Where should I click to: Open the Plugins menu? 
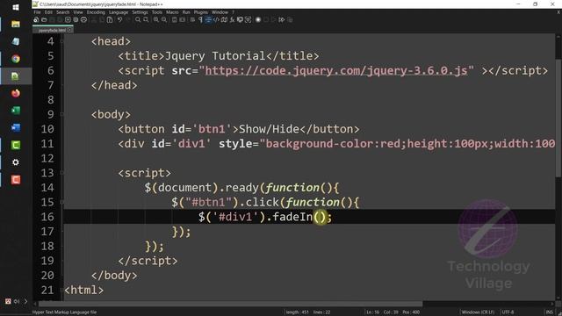click(201, 12)
